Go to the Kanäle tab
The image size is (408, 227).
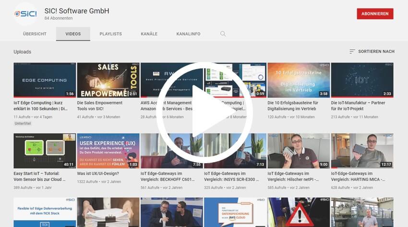coord(149,34)
